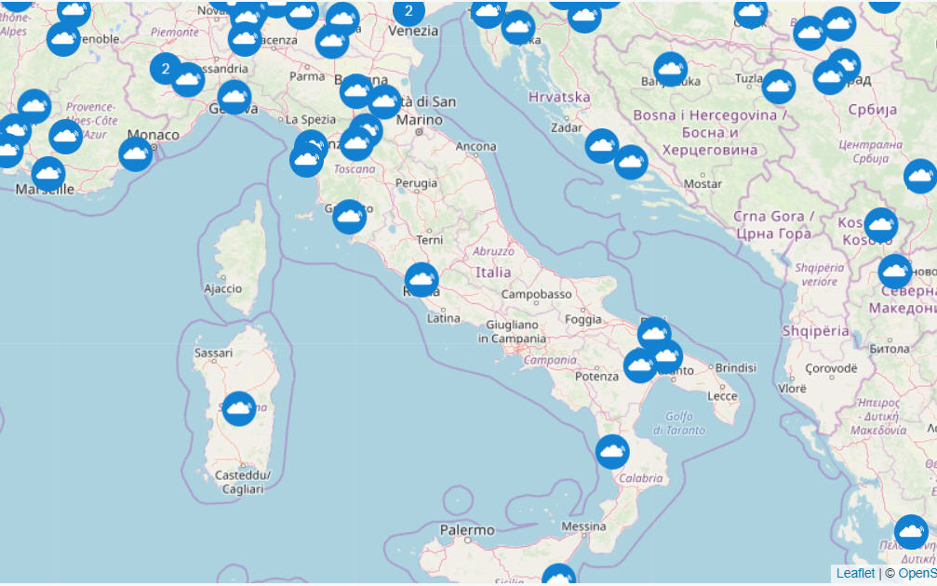Select the cloud marker over Sicilia
The image size is (937, 586).
pyautogui.click(x=558, y=575)
